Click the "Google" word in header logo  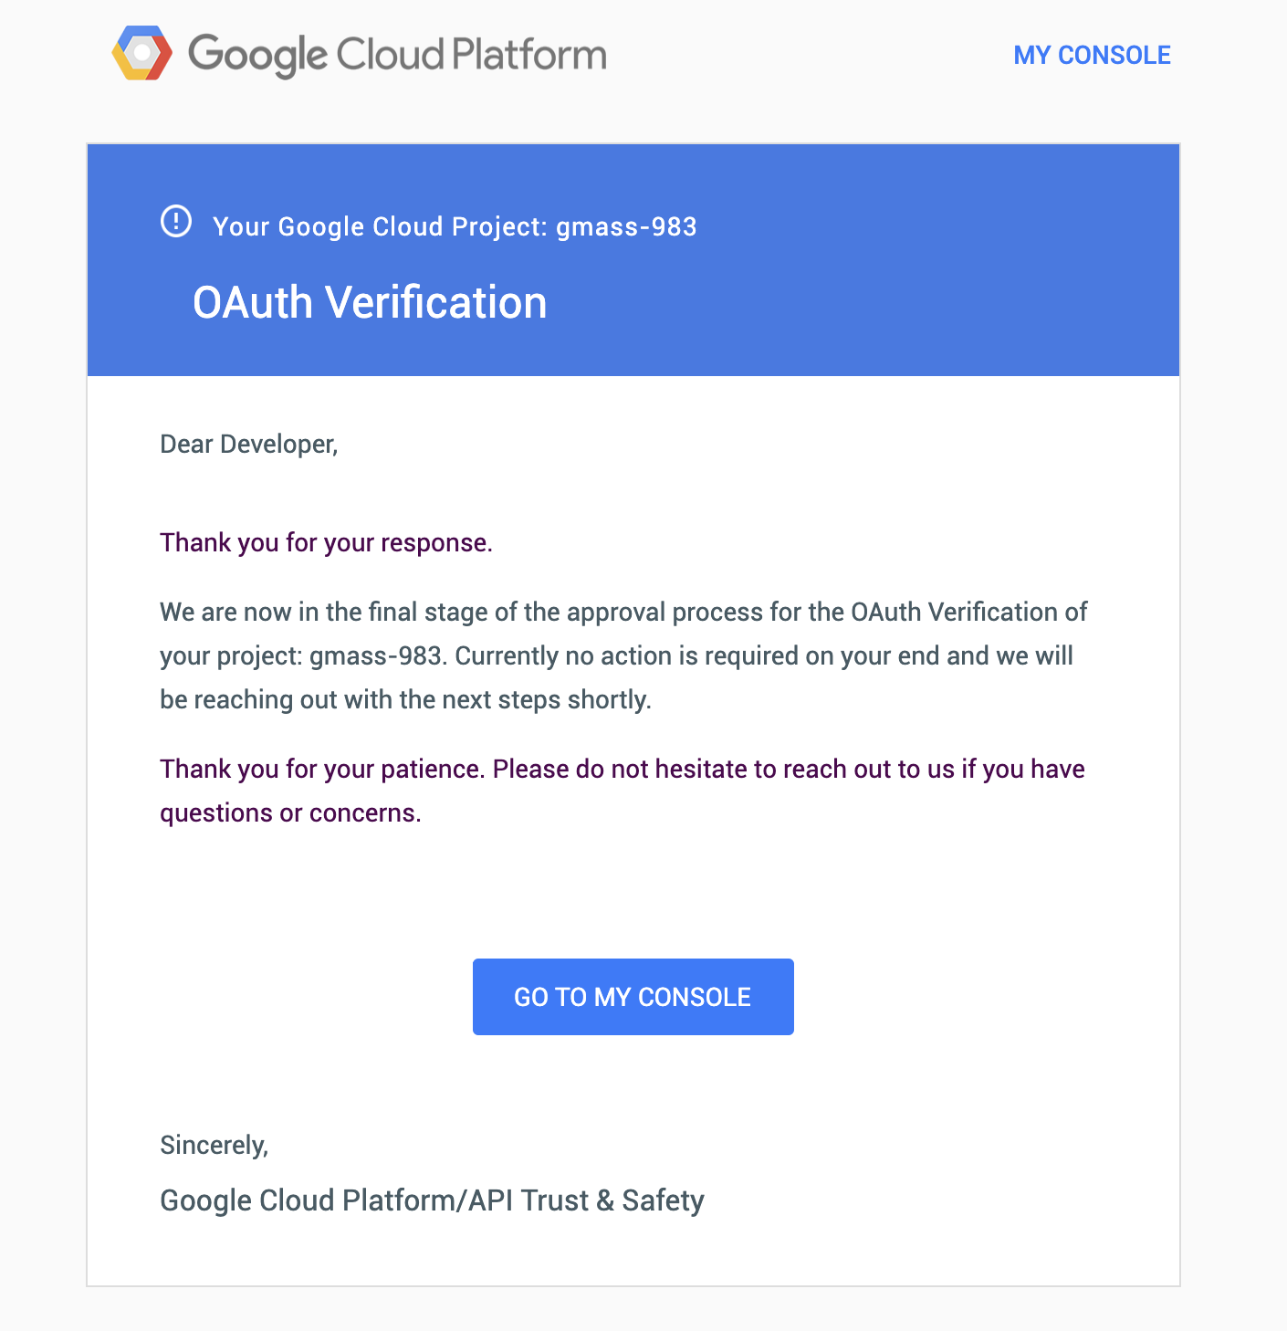(256, 55)
